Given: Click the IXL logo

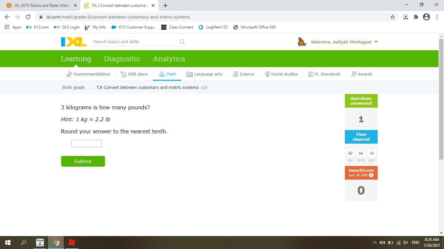Looking at the screenshot, I should point(74,42).
